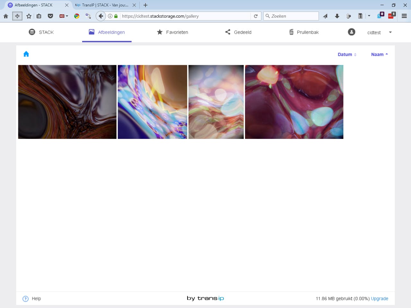Click the browser bookmark star icon
Screen dimensions: 411x308
pyautogui.click(x=29, y=16)
